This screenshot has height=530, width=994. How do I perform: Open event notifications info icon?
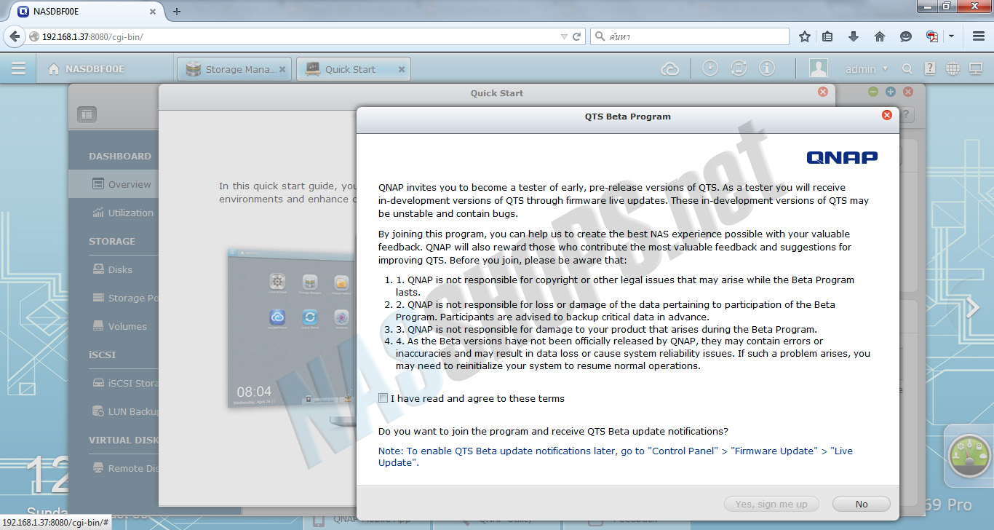[767, 68]
